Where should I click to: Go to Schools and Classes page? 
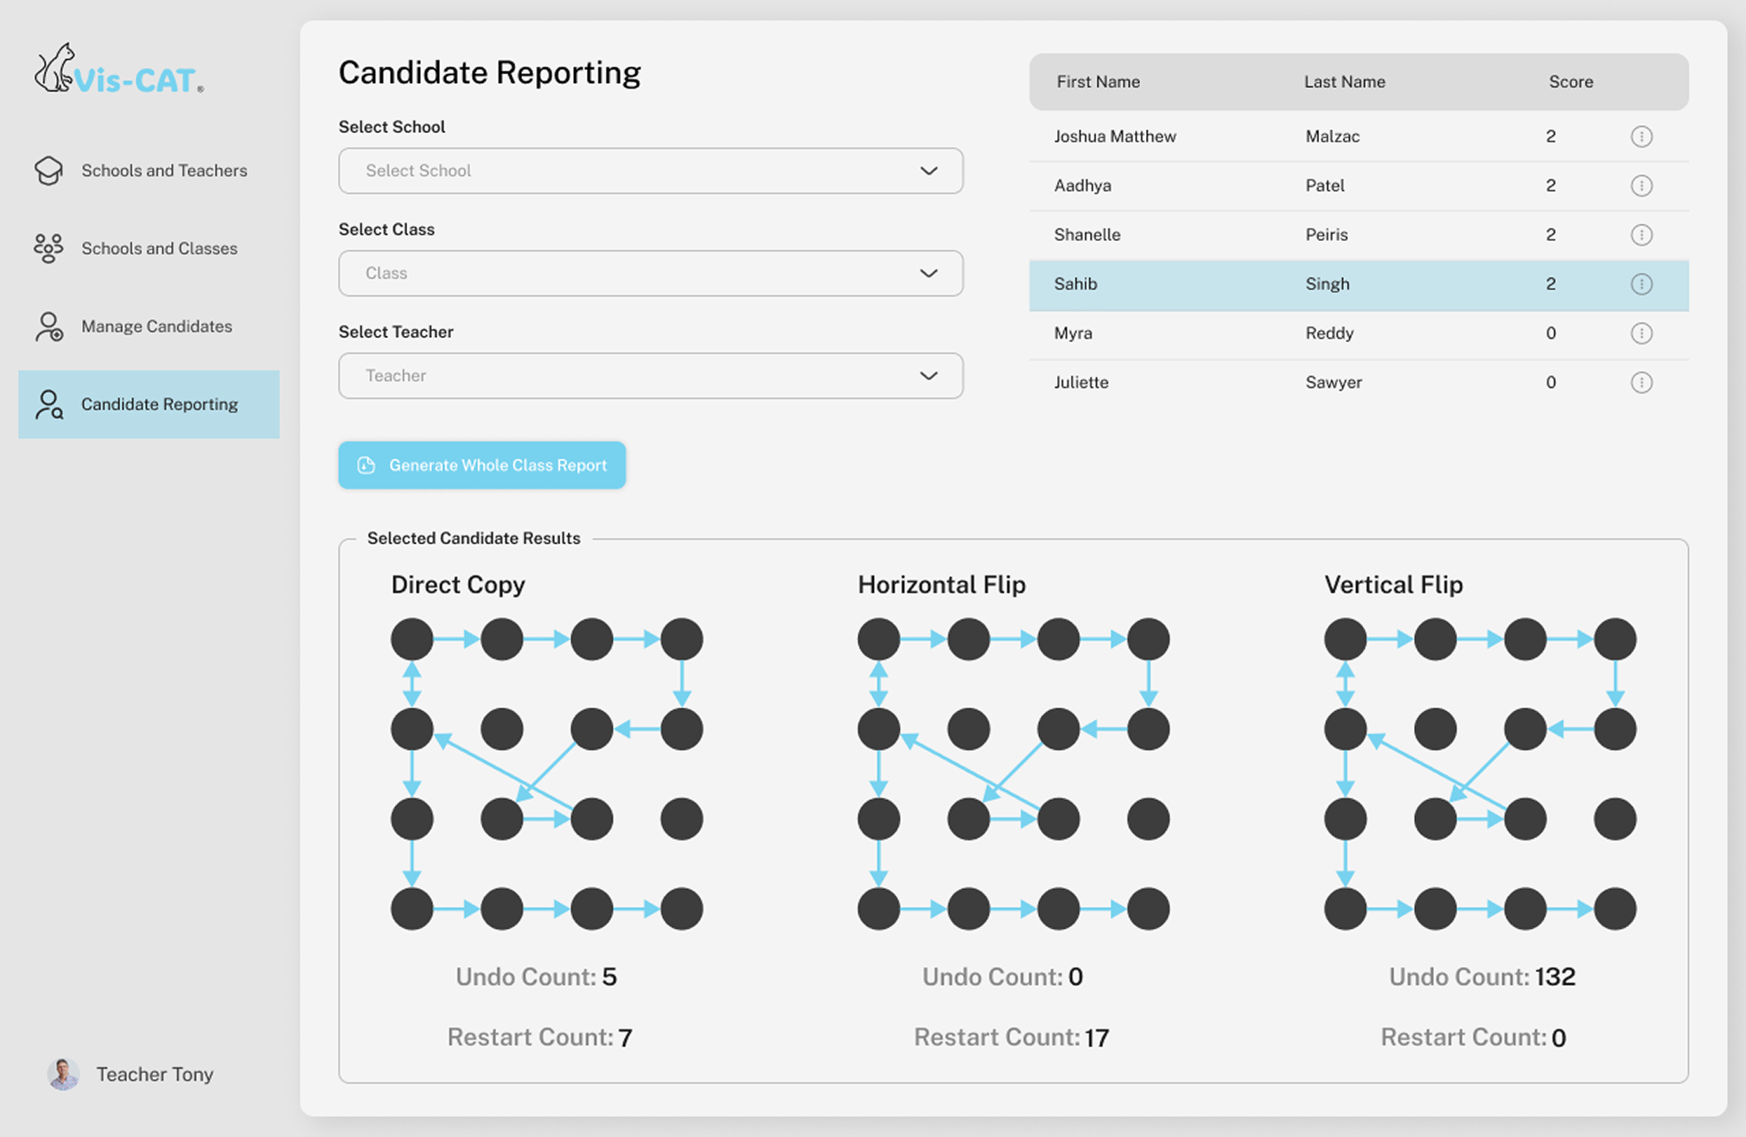[159, 249]
